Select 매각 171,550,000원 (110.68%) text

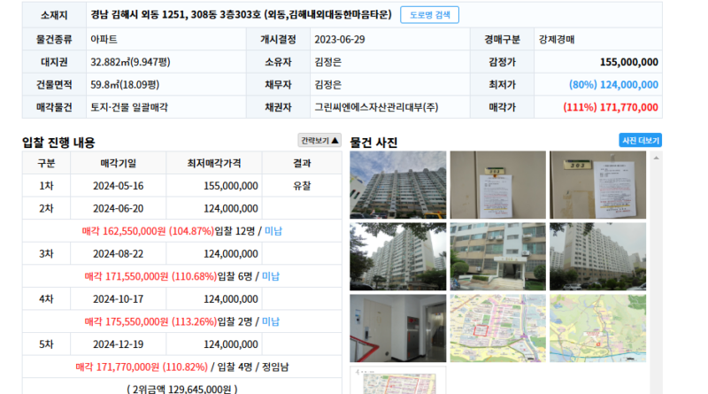pos(150,276)
